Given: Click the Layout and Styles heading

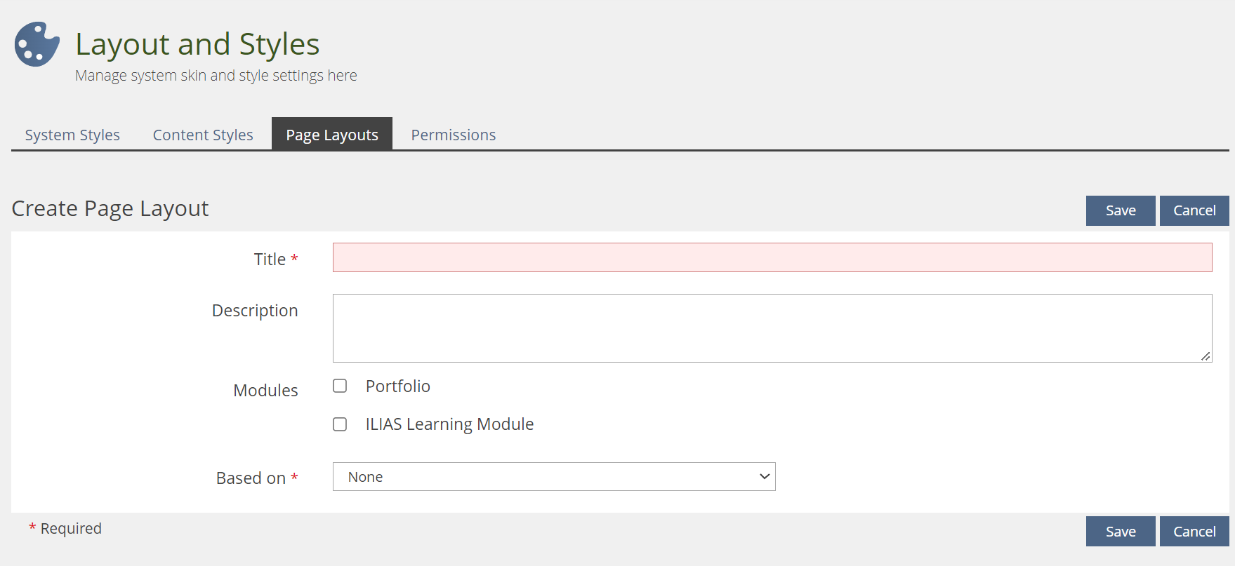Looking at the screenshot, I should [x=197, y=44].
